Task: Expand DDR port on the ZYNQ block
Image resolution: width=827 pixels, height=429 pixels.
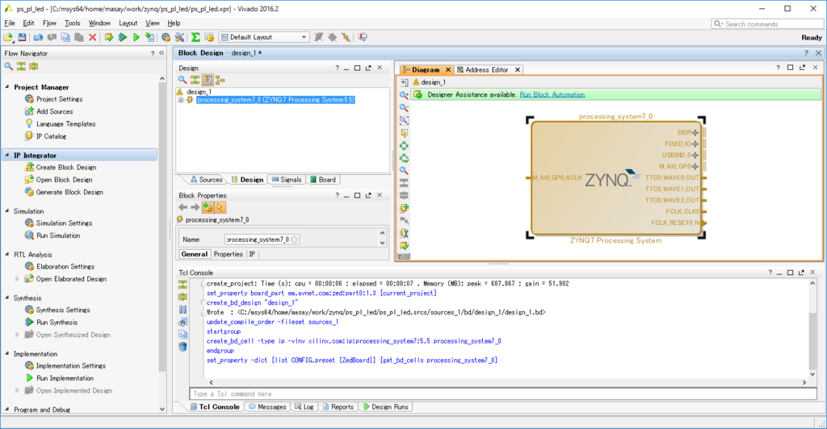Action: click(x=695, y=132)
